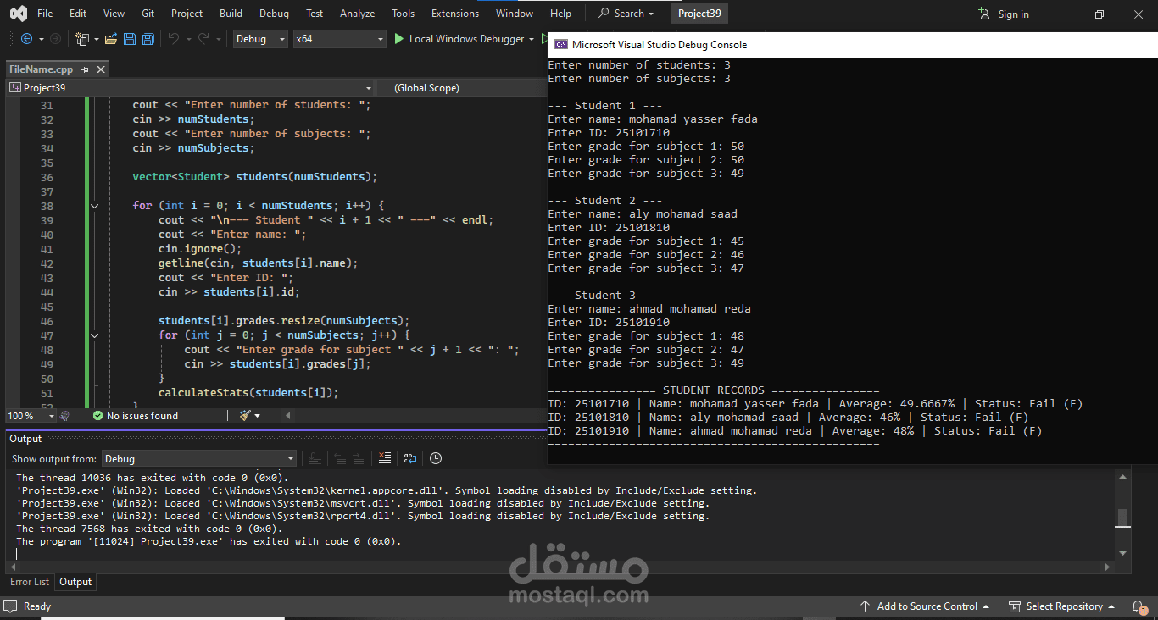The height and width of the screenshot is (620, 1158).
Task: Open the Debug configuration dropdown
Action: (259, 39)
